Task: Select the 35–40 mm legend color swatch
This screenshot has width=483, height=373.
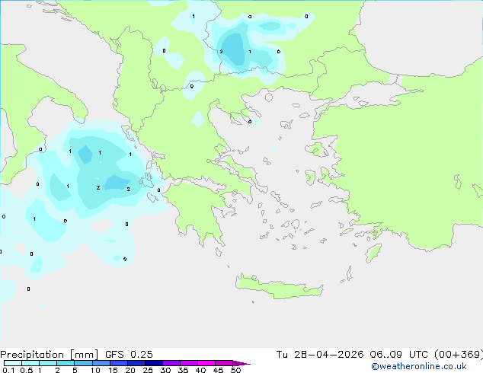Action: (x=189, y=363)
